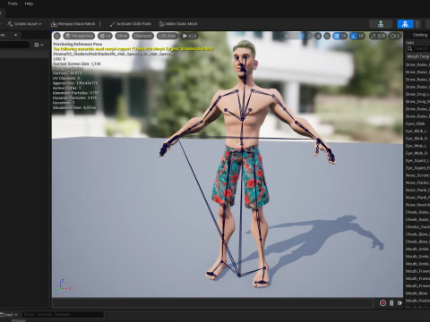This screenshot has width=430, height=322.
Task: Select the Nose_Scrunch morph target
Action: coord(417,175)
